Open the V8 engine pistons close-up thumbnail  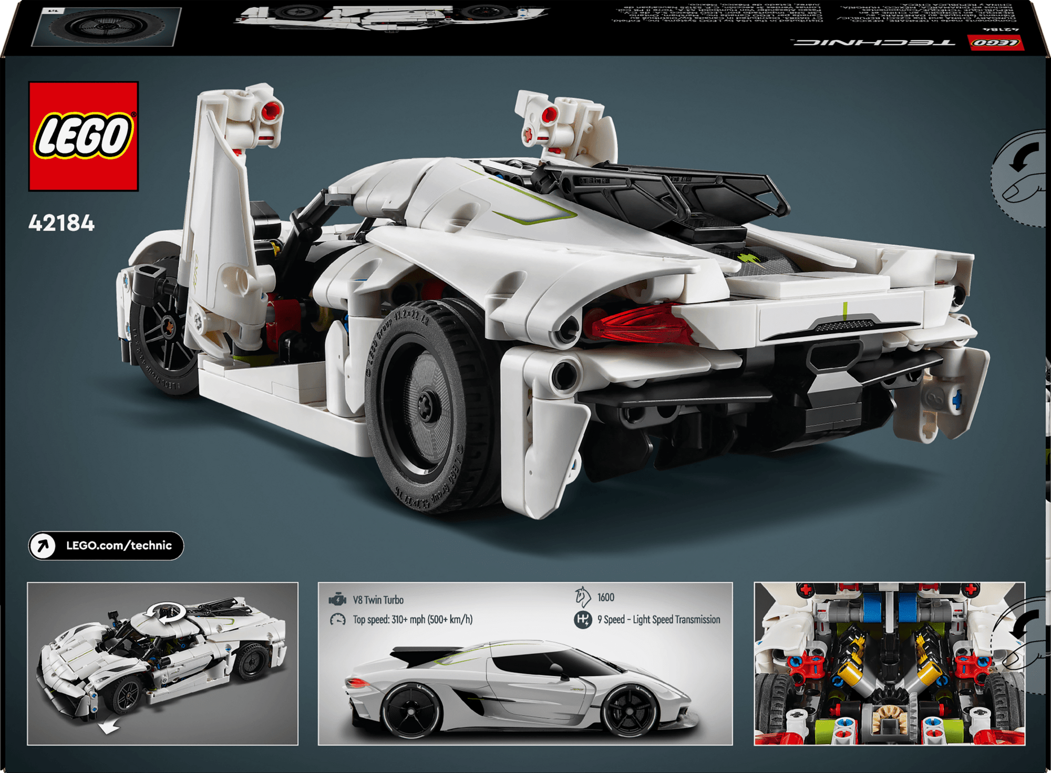890,664
